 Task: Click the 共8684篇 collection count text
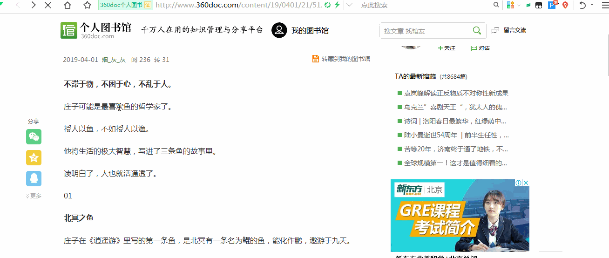click(453, 76)
